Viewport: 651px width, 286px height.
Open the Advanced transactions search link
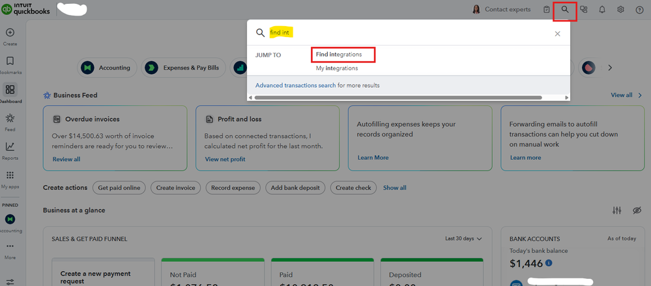click(295, 85)
